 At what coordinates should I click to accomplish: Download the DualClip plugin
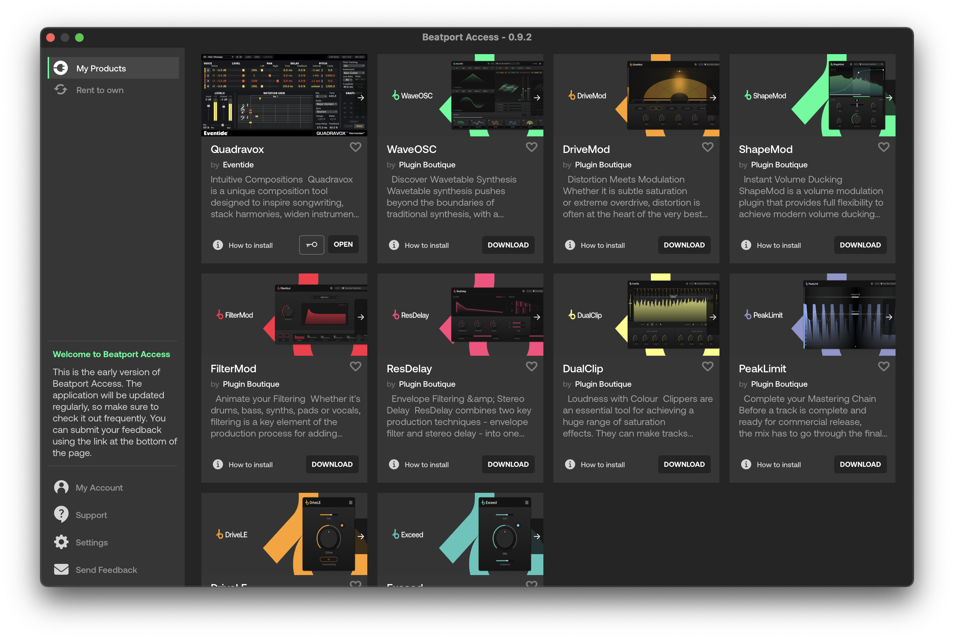coord(684,465)
